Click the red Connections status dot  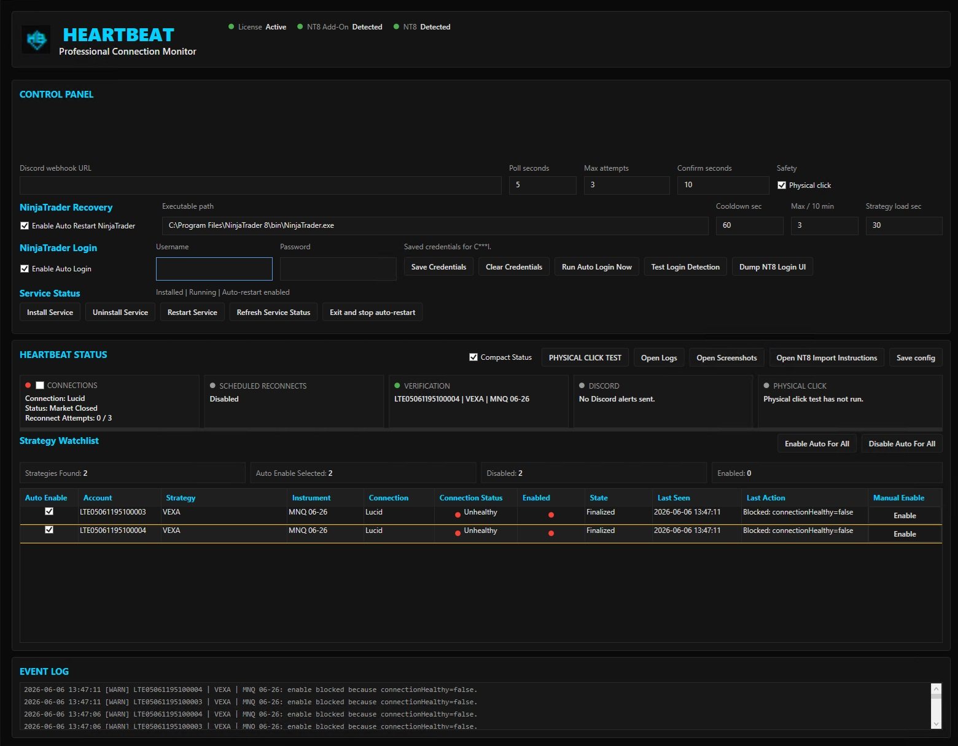[x=28, y=385]
